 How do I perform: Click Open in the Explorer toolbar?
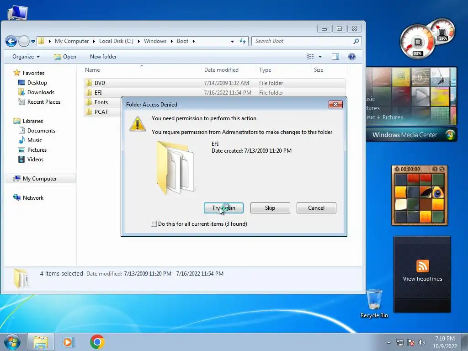point(65,57)
